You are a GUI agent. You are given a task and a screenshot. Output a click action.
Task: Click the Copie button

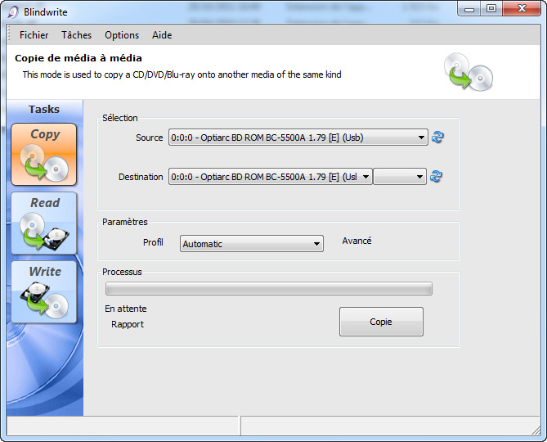(x=381, y=322)
